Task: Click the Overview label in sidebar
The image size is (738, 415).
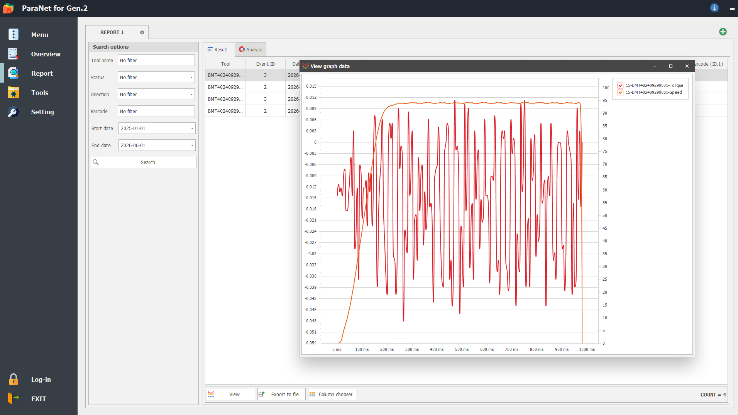Action: coord(46,54)
